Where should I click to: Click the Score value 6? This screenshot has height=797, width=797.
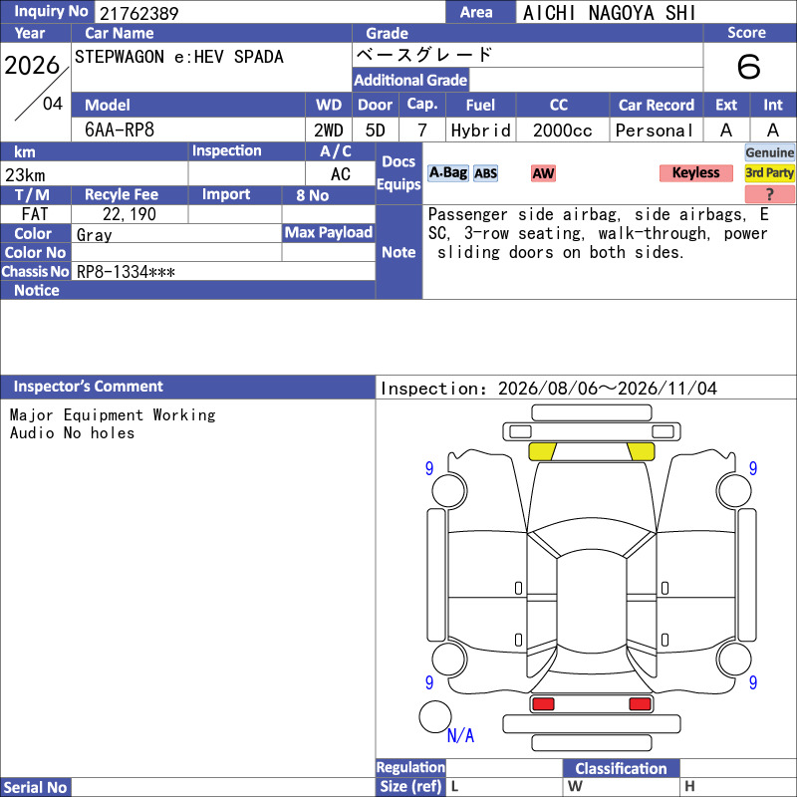tap(749, 67)
